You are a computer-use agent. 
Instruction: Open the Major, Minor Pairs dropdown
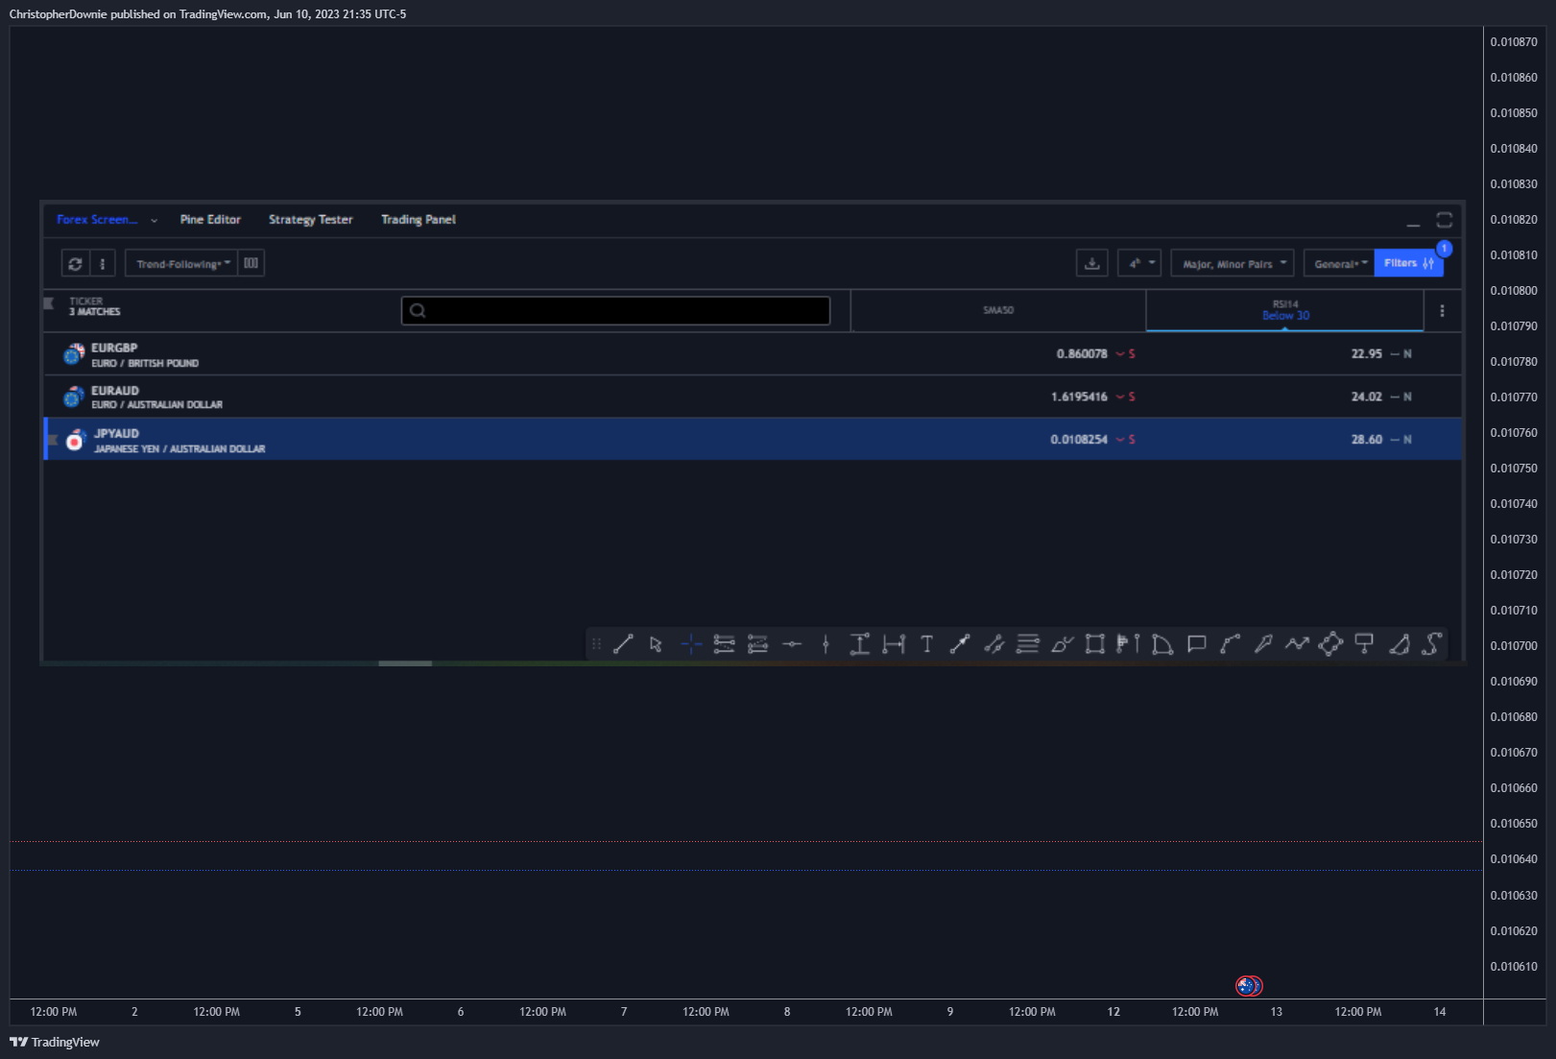(1233, 263)
